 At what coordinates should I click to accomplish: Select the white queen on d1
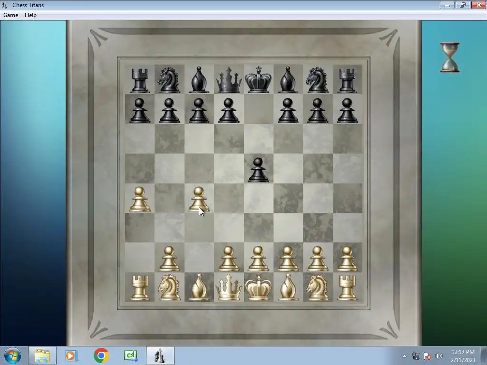(229, 288)
